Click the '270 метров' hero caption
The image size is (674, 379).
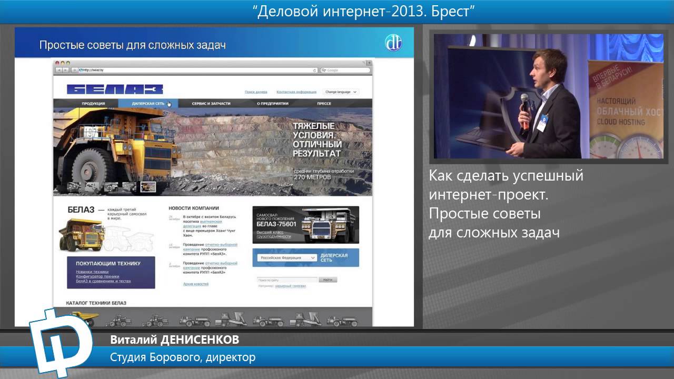point(313,177)
